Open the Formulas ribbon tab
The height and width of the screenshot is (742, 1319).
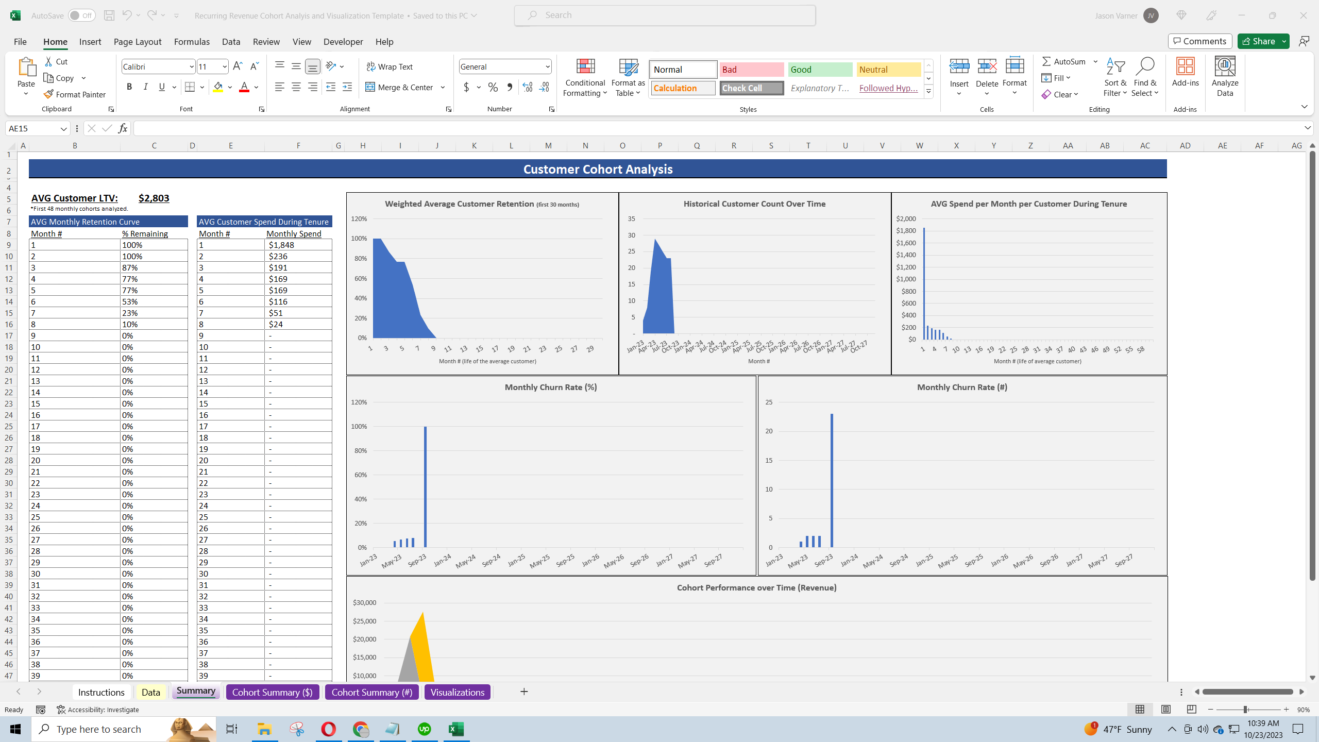(191, 41)
